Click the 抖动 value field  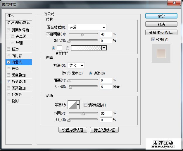[106, 120]
